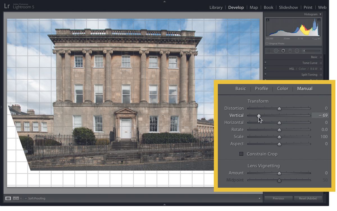
Task: Select the Spot Removal tool
Action: tap(276, 51)
